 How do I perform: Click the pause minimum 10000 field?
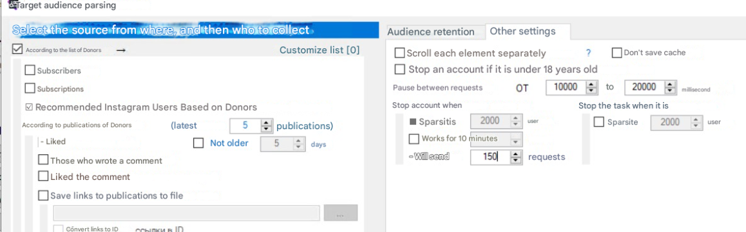pyautogui.click(x=566, y=87)
